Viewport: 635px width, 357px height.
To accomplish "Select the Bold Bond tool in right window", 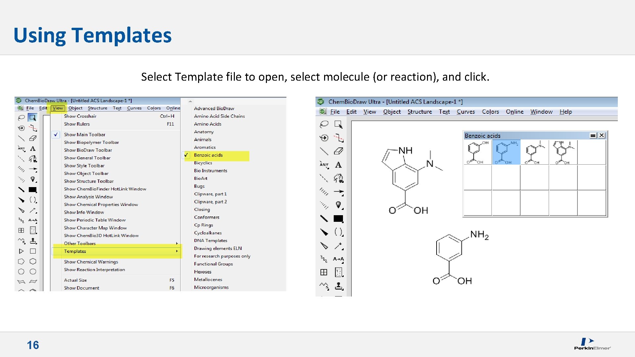I will 324,218.
